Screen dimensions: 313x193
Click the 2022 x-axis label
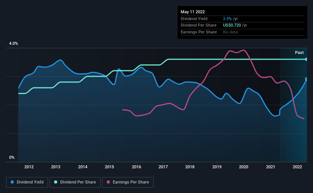(297, 167)
